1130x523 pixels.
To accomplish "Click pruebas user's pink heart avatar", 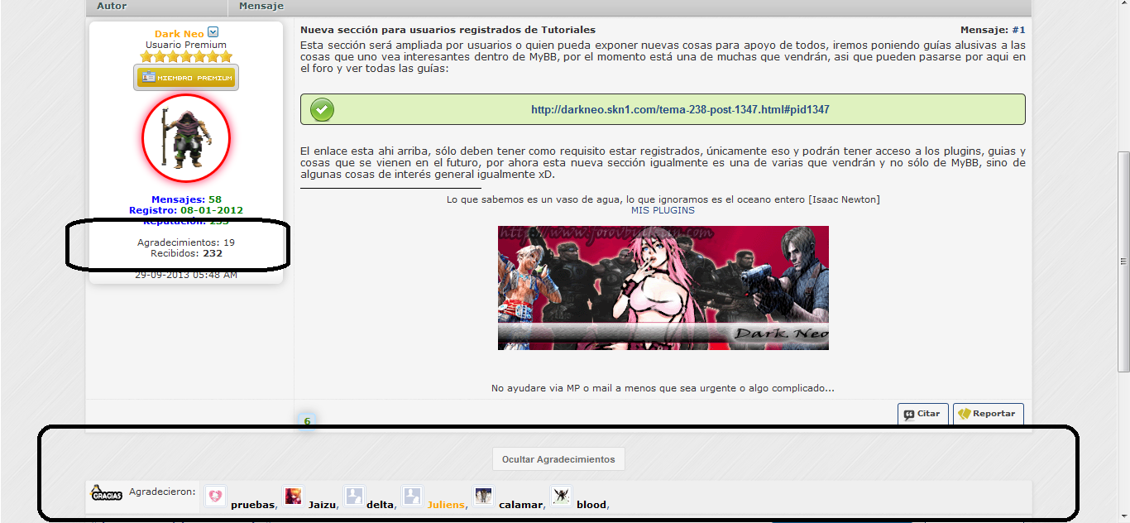I will [x=215, y=496].
